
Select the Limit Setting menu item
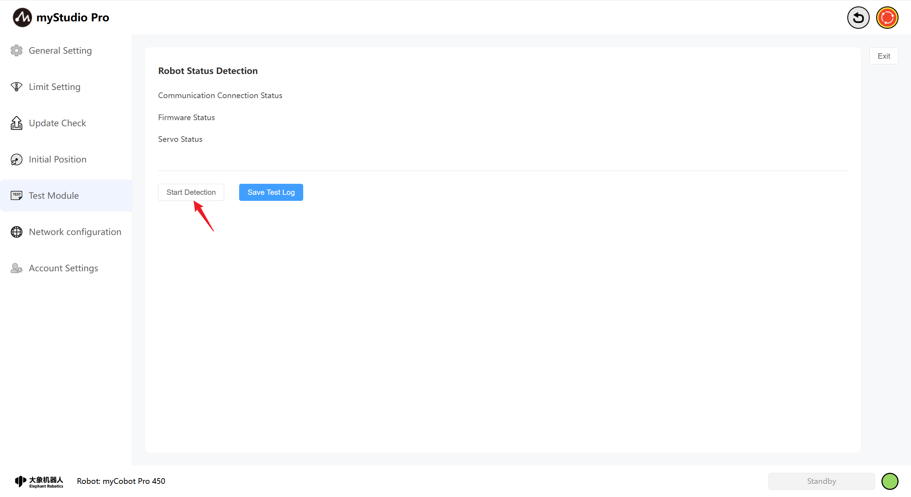pyautogui.click(x=54, y=87)
